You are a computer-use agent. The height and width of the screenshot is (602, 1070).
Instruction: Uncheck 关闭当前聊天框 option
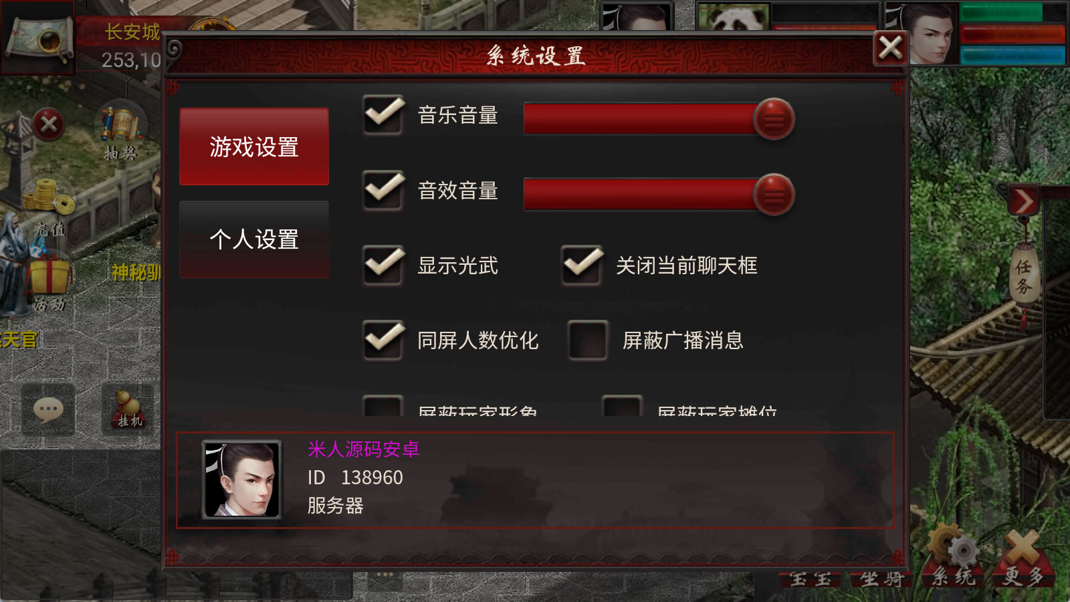pyautogui.click(x=582, y=266)
